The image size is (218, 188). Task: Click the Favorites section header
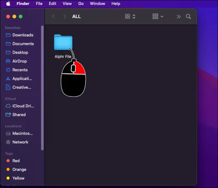pos(13,28)
